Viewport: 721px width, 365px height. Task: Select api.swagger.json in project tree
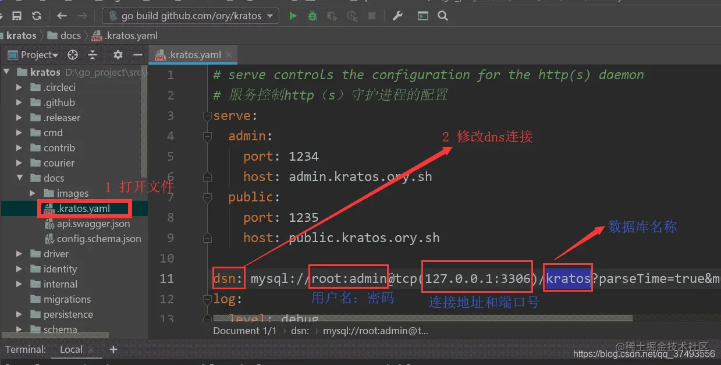87,224
